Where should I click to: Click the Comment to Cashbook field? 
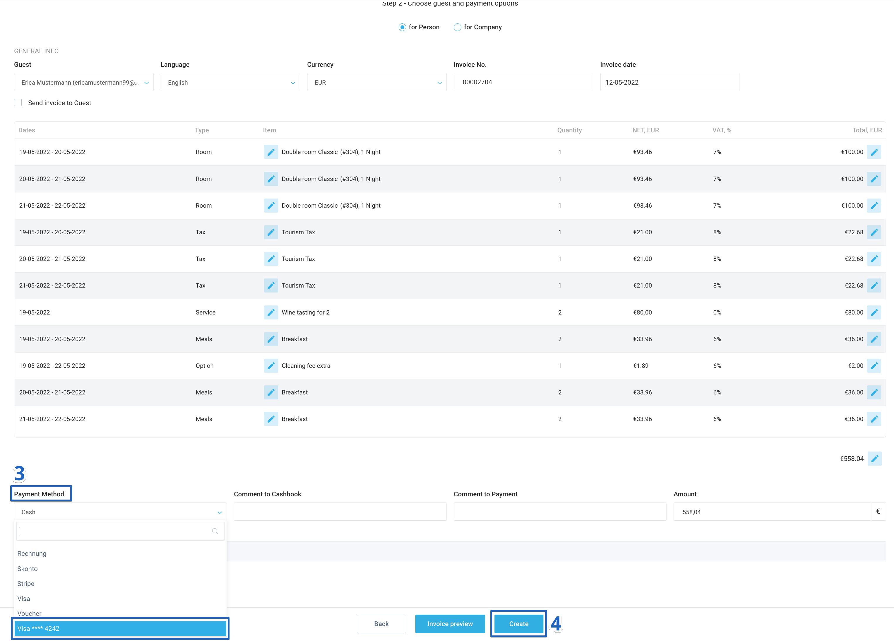coord(340,512)
